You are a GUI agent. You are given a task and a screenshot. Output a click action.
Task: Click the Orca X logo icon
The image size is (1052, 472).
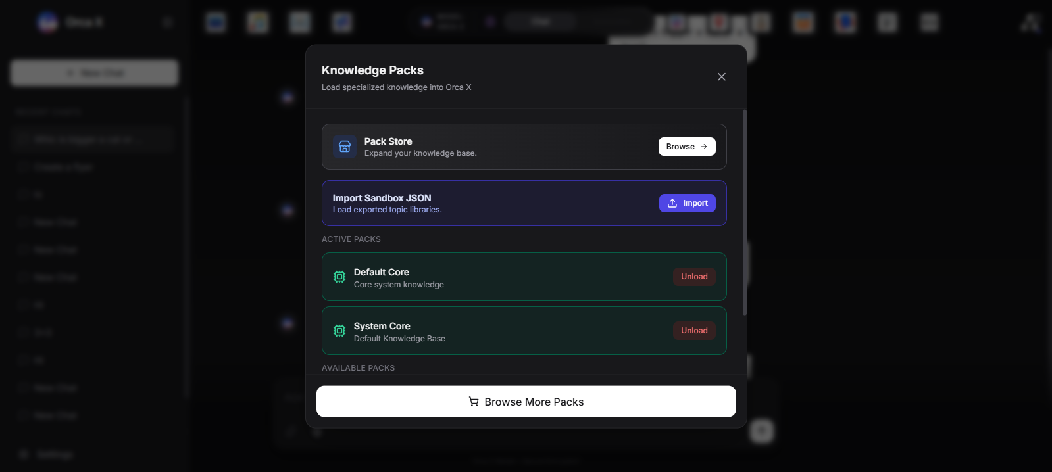[47, 22]
